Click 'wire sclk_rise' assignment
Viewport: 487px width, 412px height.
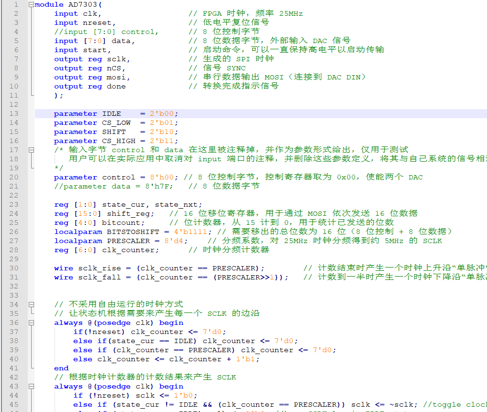[159, 268]
